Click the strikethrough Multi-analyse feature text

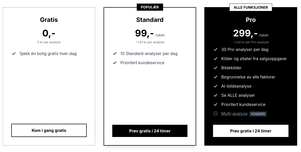pos(234,114)
